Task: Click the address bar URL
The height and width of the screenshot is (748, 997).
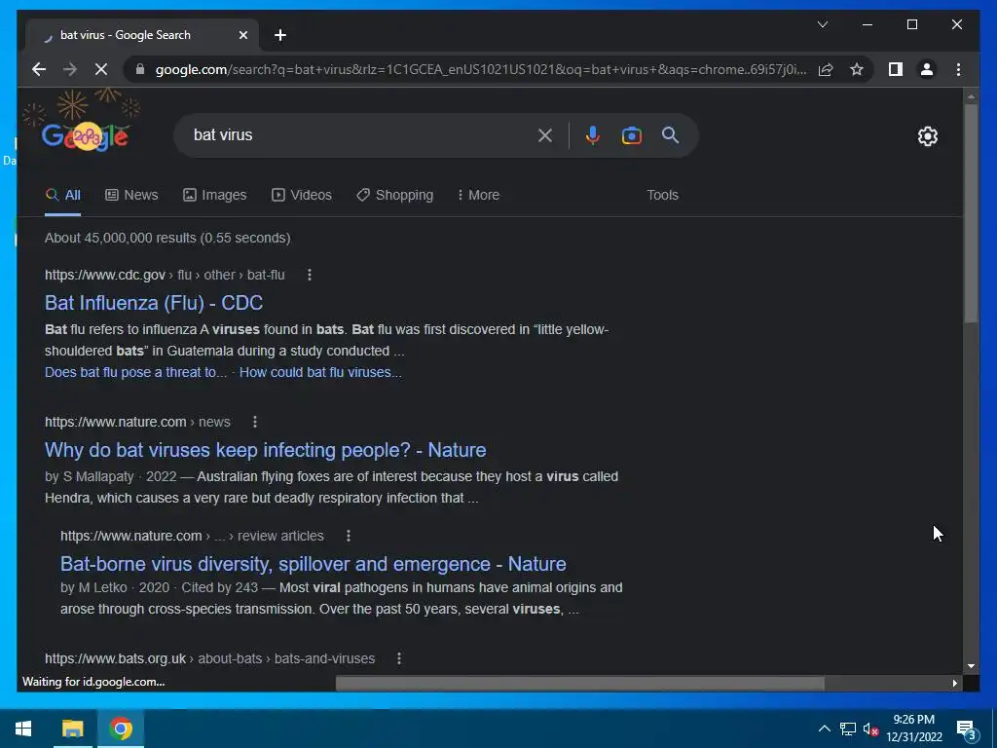Action: point(481,69)
